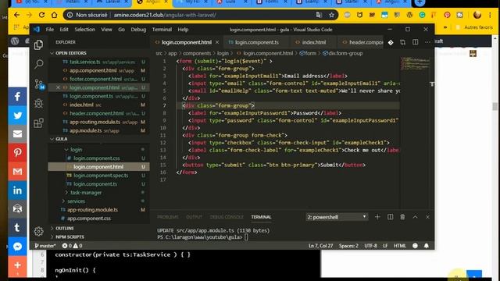Viewport: 500px width, 281px height.
Task: Open app-routing.module.ts in GULA tree
Action: tap(92, 210)
